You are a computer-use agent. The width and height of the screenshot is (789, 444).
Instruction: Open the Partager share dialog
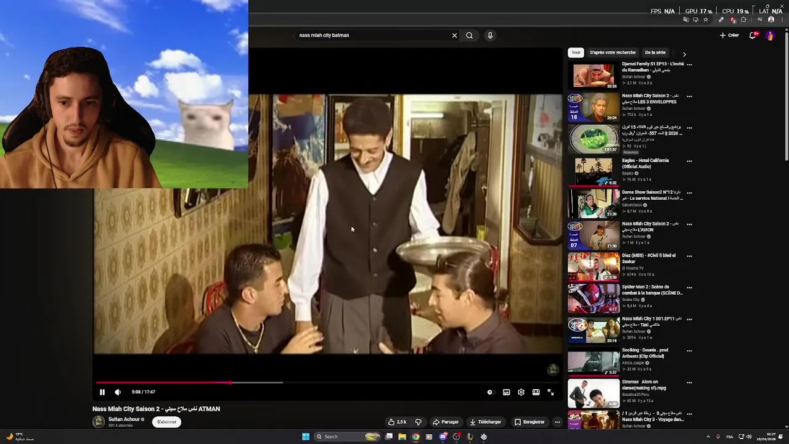[x=446, y=422]
